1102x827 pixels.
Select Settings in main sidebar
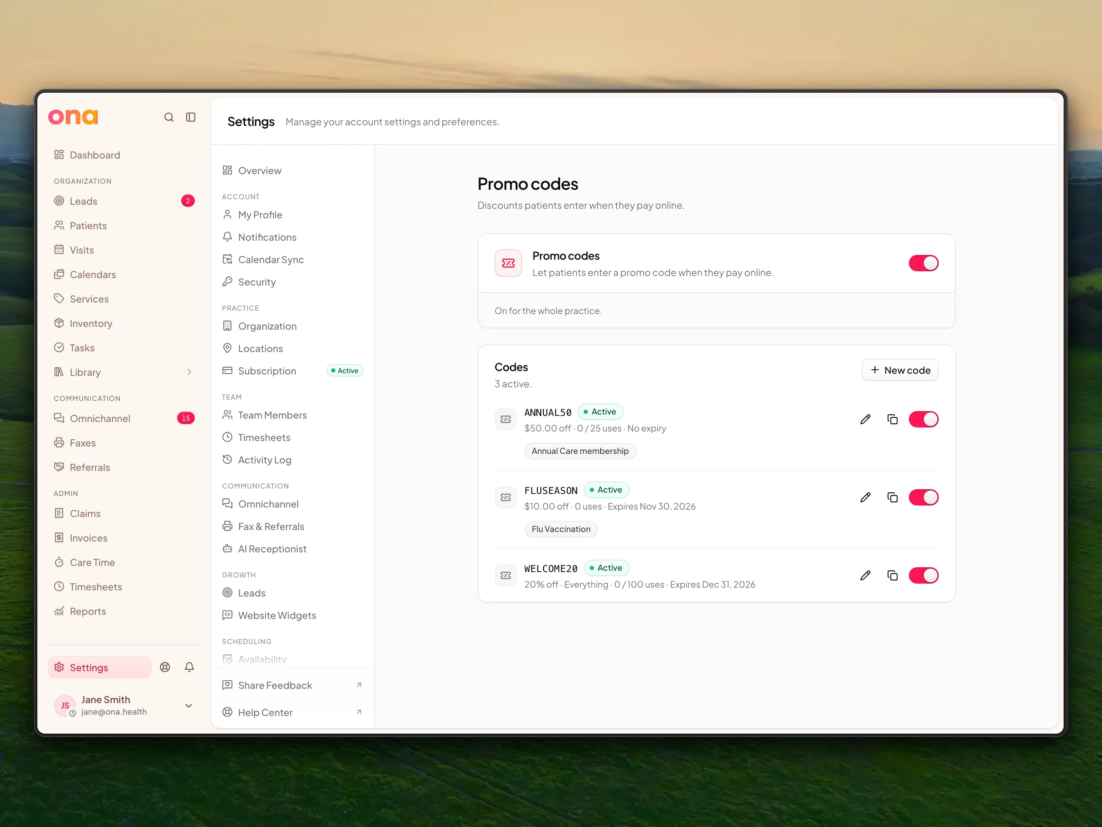coord(100,667)
